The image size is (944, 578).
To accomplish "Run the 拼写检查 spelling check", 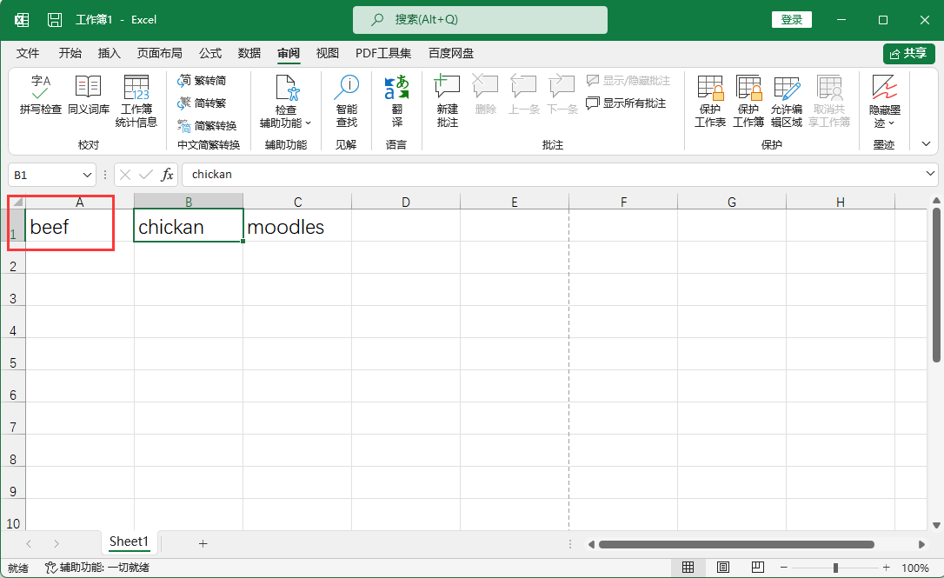I will tap(40, 95).
